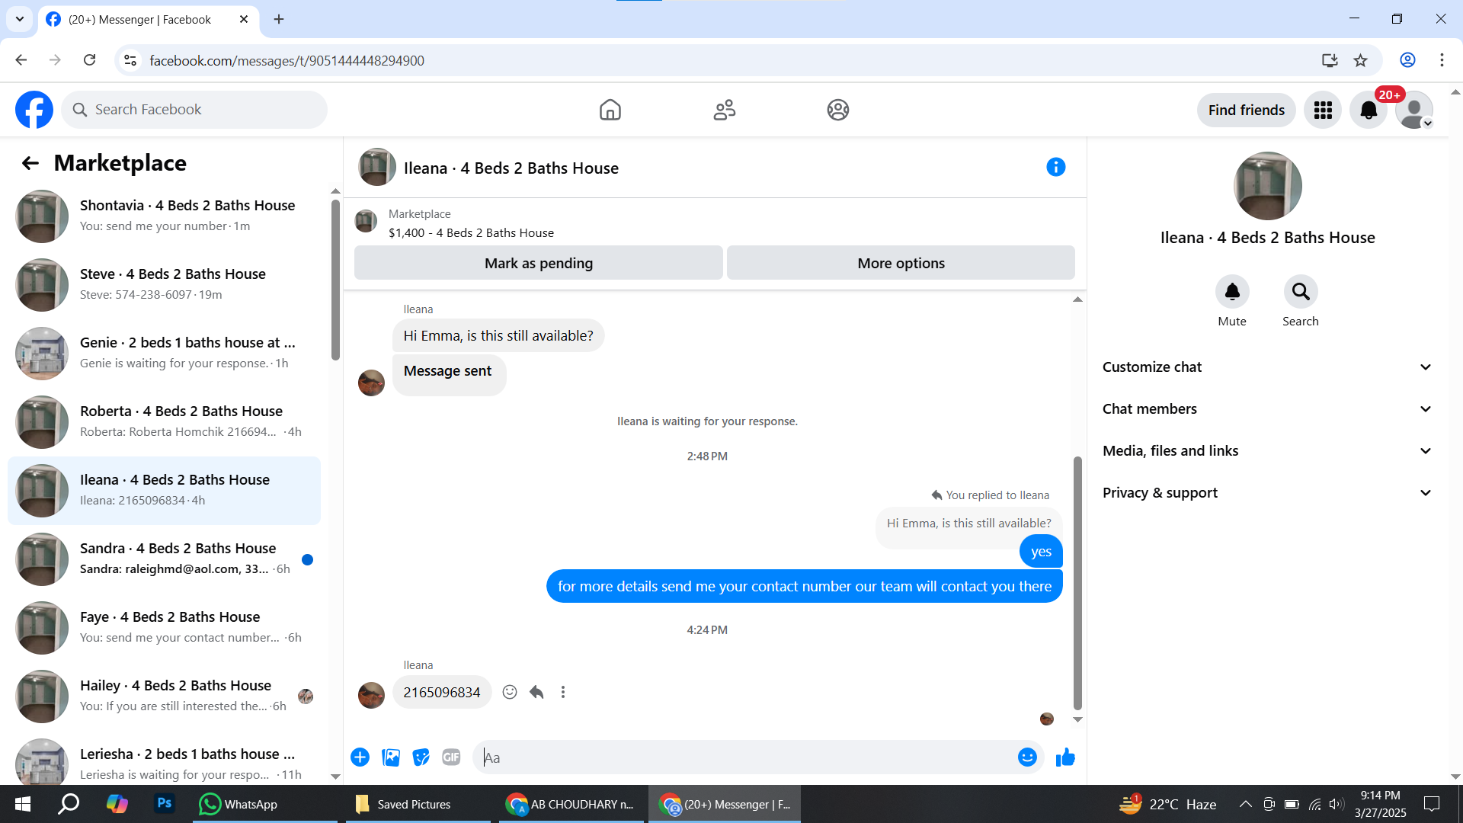Click "Hi Emma, is this still available?" from Ileana
Screen dimensions: 1463x823
pyautogui.click(x=498, y=335)
